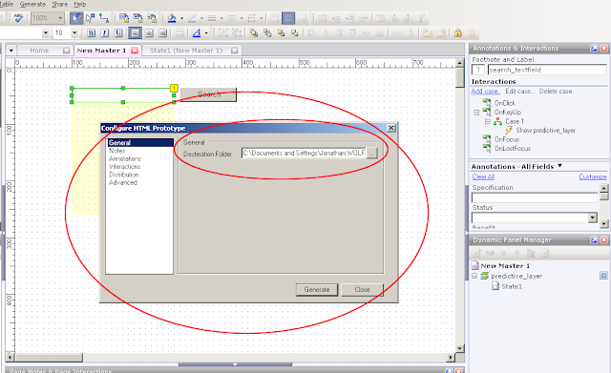Viewport: 611px width, 373px height.
Task: Click the font color letter A icon
Action: point(197,33)
